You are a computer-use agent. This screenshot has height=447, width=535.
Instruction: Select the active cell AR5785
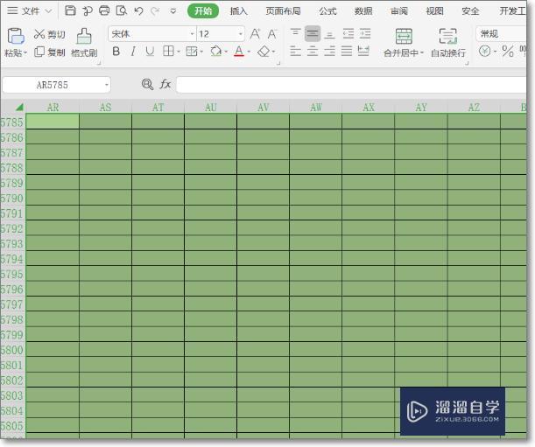[x=53, y=122]
